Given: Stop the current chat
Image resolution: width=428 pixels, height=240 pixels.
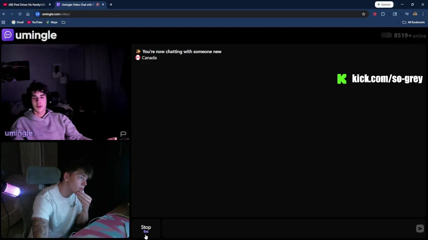Looking at the screenshot, I should [x=146, y=228].
